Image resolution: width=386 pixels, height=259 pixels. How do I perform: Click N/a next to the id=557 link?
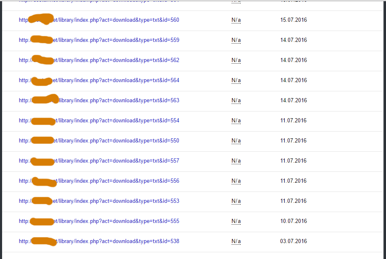(236, 161)
